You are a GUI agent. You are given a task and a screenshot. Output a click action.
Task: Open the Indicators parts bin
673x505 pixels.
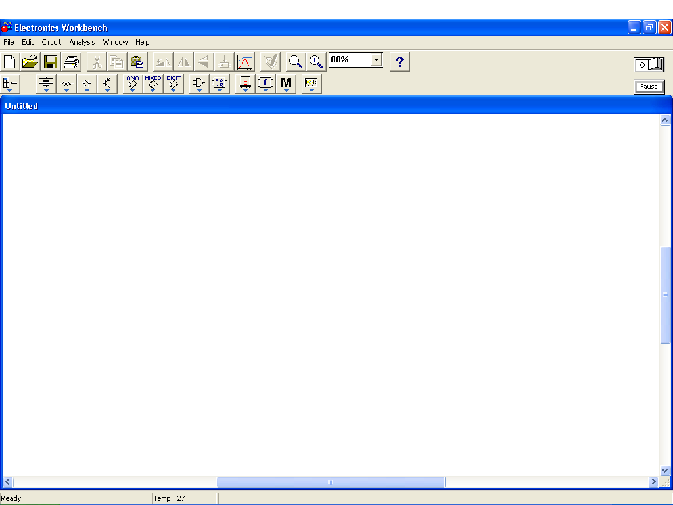(x=245, y=84)
